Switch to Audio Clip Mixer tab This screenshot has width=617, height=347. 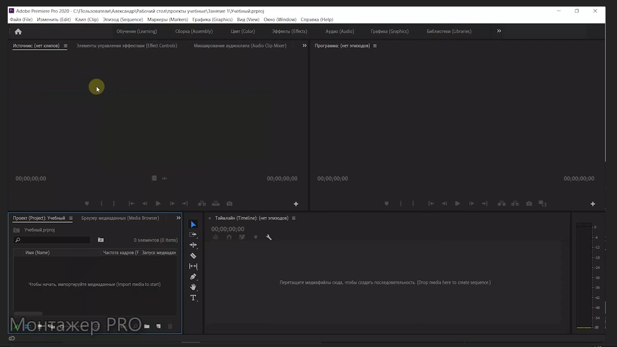[240, 46]
